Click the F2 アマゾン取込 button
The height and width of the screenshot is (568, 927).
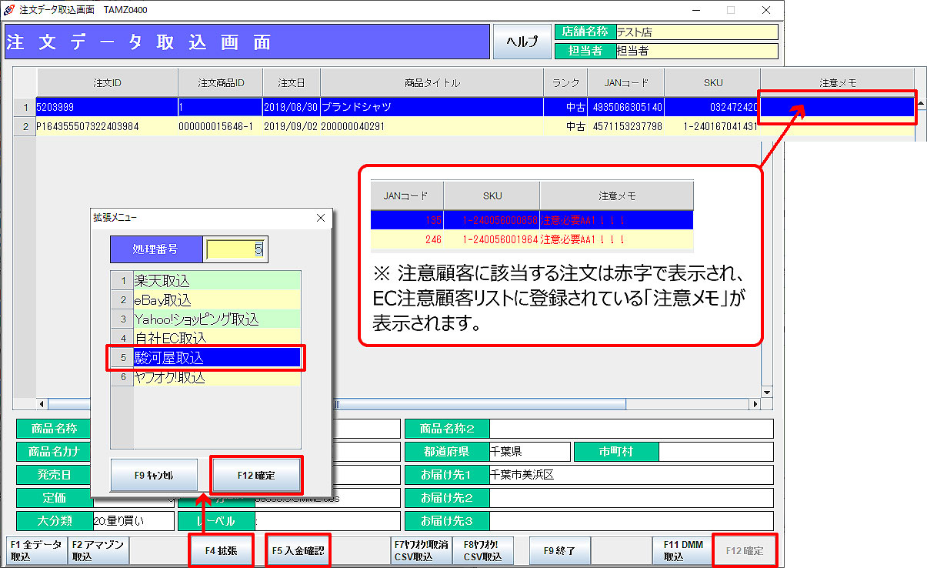point(99,550)
